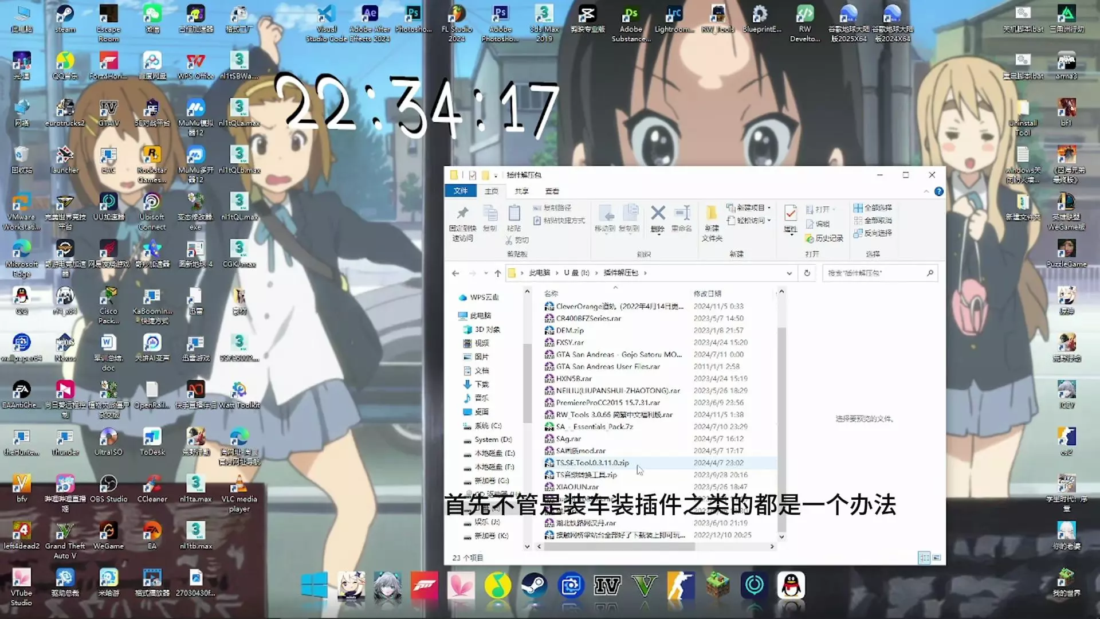Click the file list horizontal scrollbar
Viewport: 1100px width, 619px height.
pyautogui.click(x=619, y=546)
